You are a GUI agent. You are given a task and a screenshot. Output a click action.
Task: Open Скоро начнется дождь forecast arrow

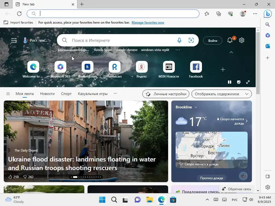click(247, 121)
